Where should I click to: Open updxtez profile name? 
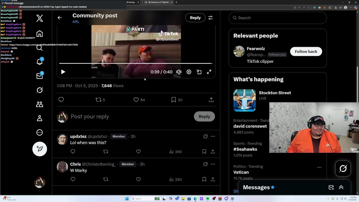tap(78, 136)
